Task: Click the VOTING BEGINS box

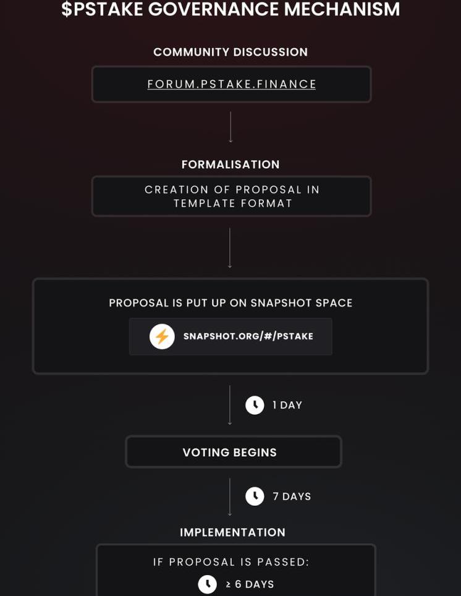Action: (233, 452)
